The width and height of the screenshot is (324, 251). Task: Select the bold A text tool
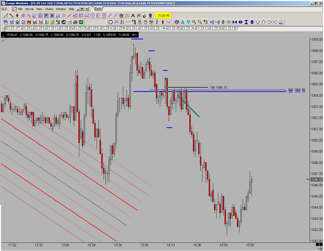click(x=133, y=16)
